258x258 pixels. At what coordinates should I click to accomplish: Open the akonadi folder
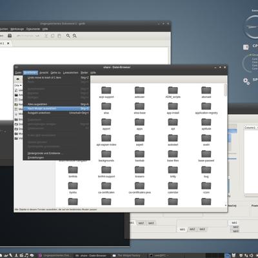pos(206,92)
